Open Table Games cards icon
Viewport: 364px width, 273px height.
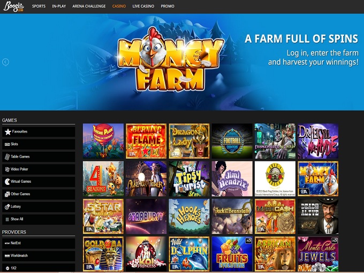7,157
